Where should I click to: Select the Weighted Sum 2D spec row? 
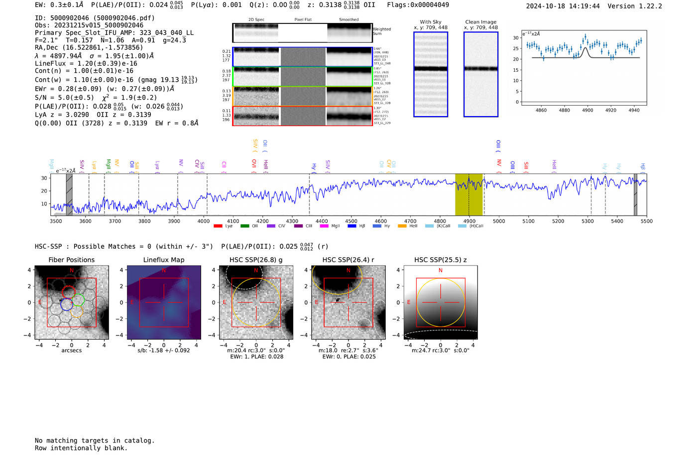(303, 33)
